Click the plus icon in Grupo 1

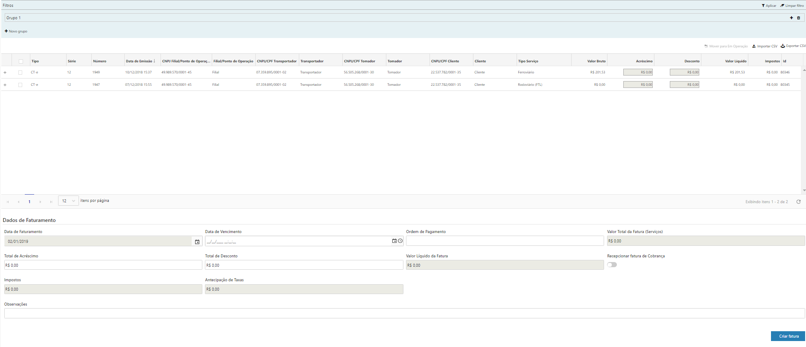click(x=791, y=18)
